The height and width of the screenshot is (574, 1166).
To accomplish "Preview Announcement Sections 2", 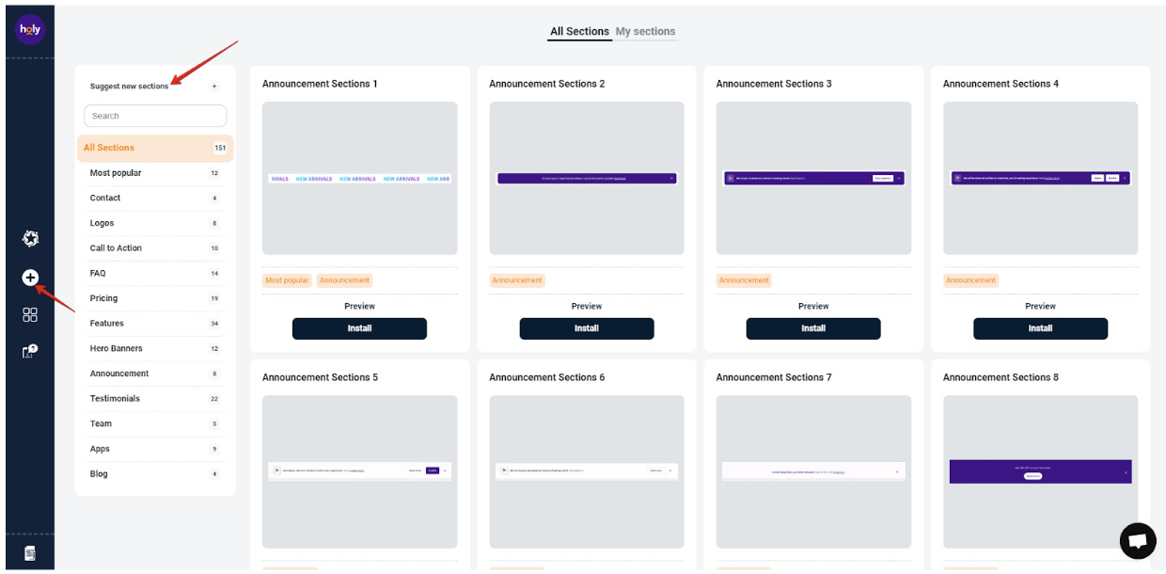I will coord(587,306).
